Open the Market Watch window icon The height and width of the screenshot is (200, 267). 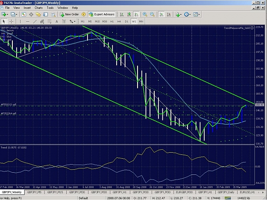click(x=23, y=14)
